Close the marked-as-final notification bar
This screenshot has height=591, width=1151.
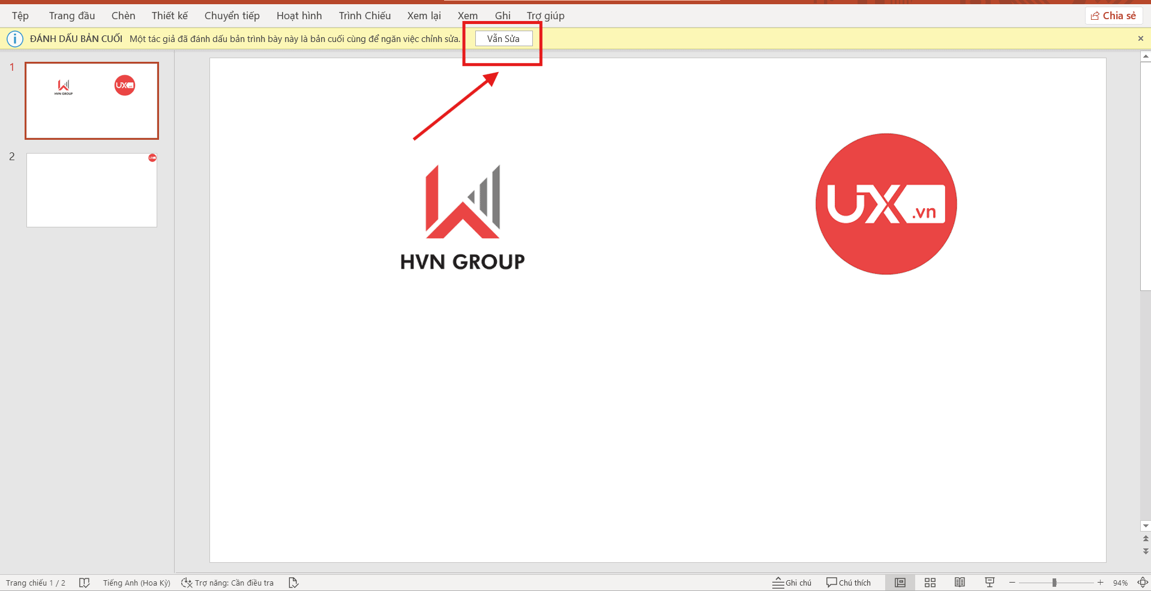tap(1140, 38)
